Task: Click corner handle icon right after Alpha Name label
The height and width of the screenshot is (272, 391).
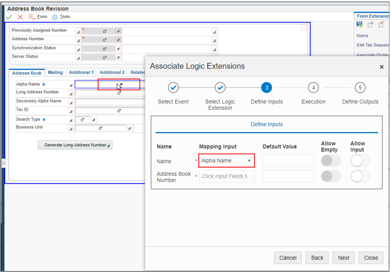Action: click(71, 85)
